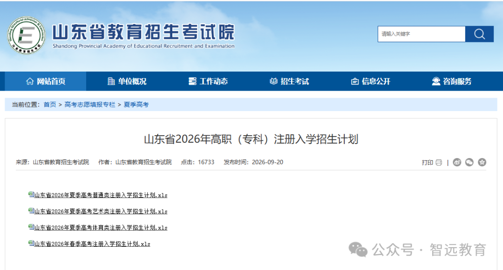This screenshot has width=503, height=270.
Task: Download 夏季高考艺术类注册入学招生计划.xls
Action: click(x=101, y=211)
